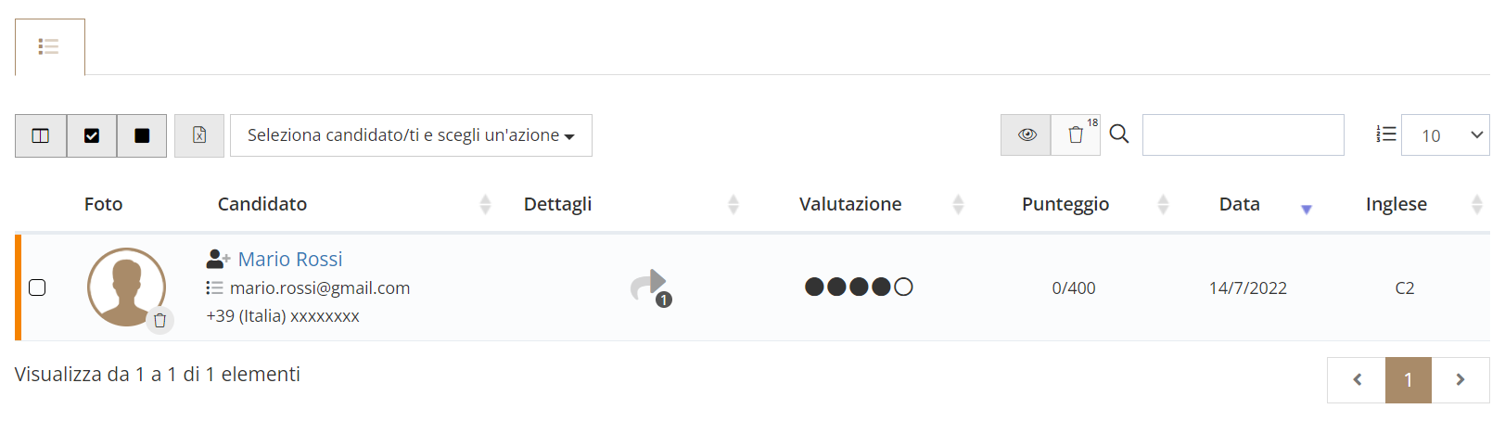Open the rows-per-page dropdown showing 10
This screenshot has width=1505, height=447.
(1445, 135)
